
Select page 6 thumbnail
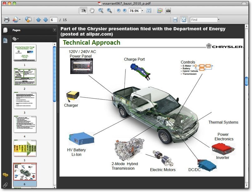(25, 172)
